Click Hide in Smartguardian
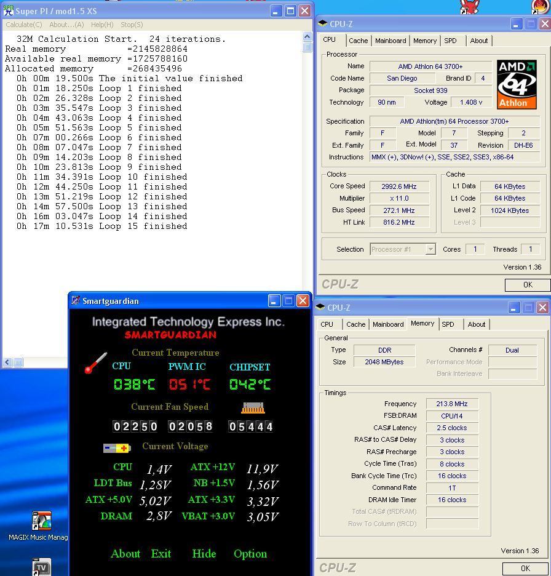 (x=204, y=554)
